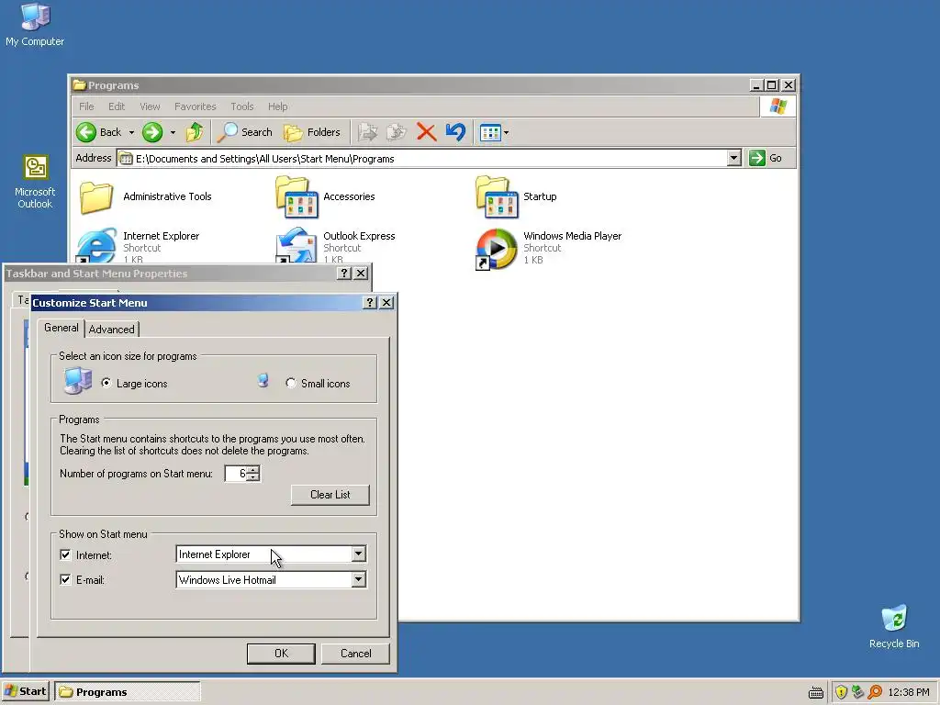
Task: Select the Small icons radio button
Action: click(291, 383)
